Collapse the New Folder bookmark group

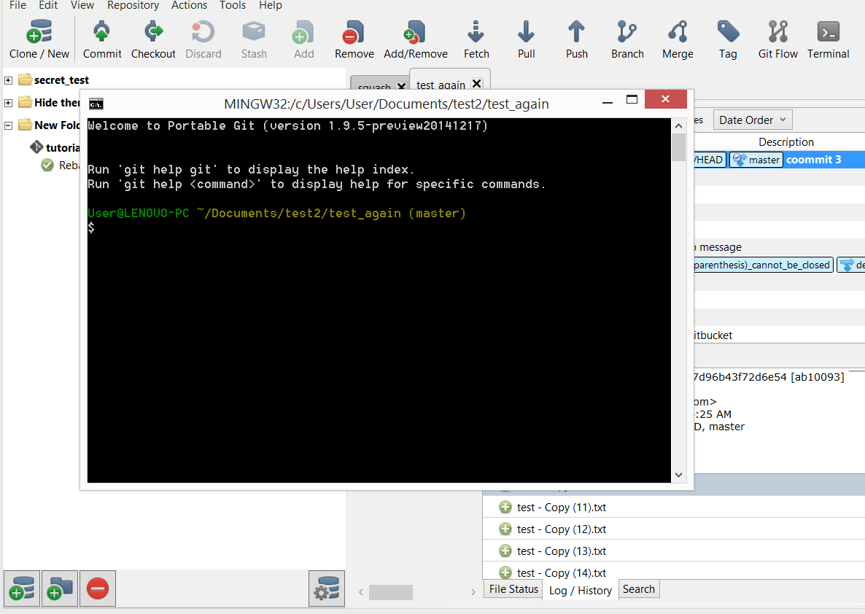pos(8,125)
